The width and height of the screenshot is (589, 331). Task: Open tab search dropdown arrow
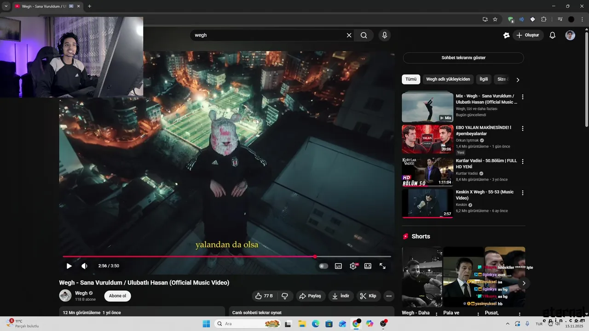coord(6,6)
